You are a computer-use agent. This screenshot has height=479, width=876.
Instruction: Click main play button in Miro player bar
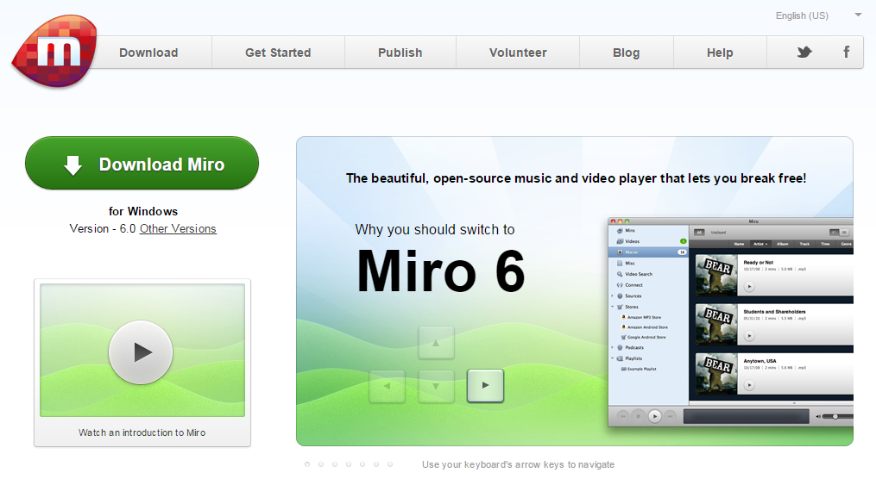655,416
